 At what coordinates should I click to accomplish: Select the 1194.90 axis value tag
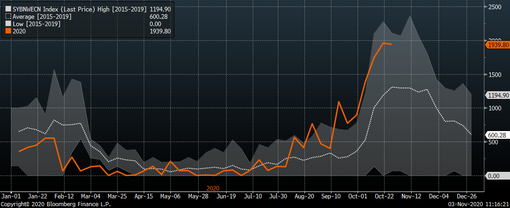pos(498,95)
